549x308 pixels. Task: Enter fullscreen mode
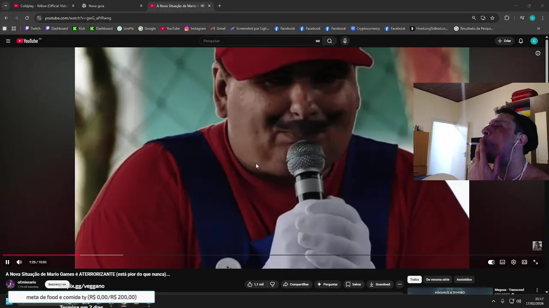click(536, 262)
